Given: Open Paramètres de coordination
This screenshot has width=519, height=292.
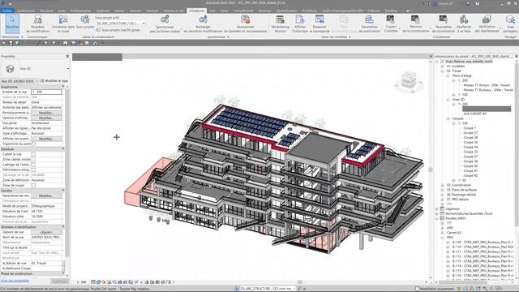Looking at the screenshot, I should (444, 24).
